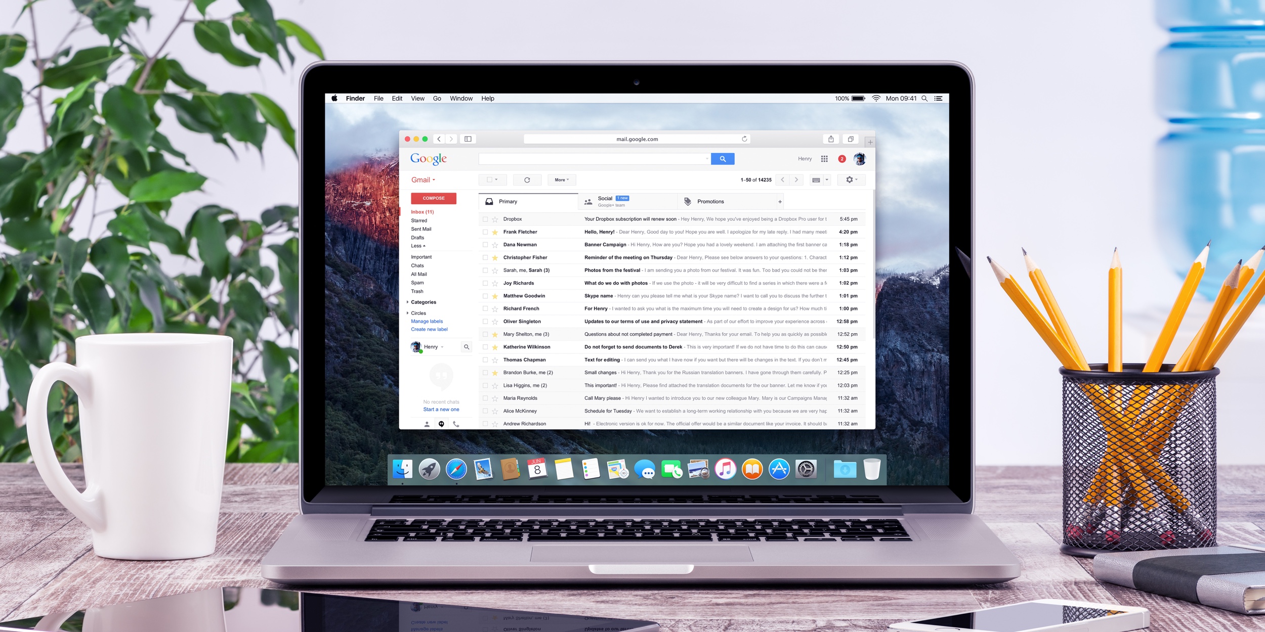Open Finder in the macOS dock

[403, 469]
